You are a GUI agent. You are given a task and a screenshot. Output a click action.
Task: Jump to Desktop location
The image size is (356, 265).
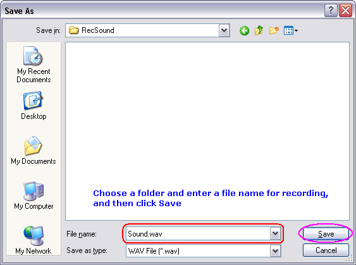coord(34,106)
